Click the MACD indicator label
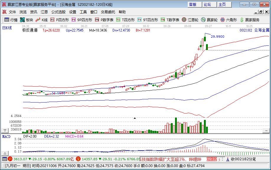This screenshot has width=271, height=170. (6, 136)
